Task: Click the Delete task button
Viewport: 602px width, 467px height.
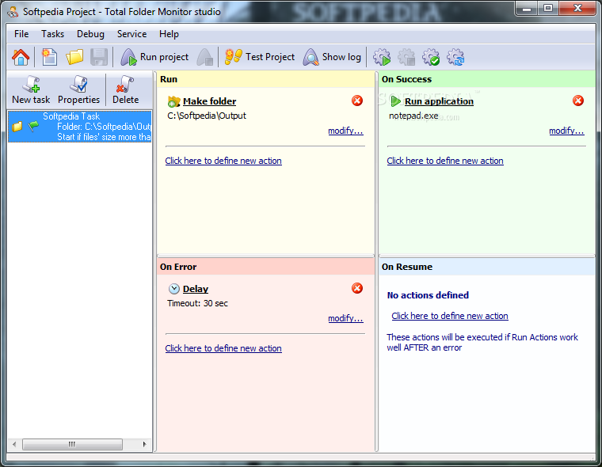Action: click(125, 90)
